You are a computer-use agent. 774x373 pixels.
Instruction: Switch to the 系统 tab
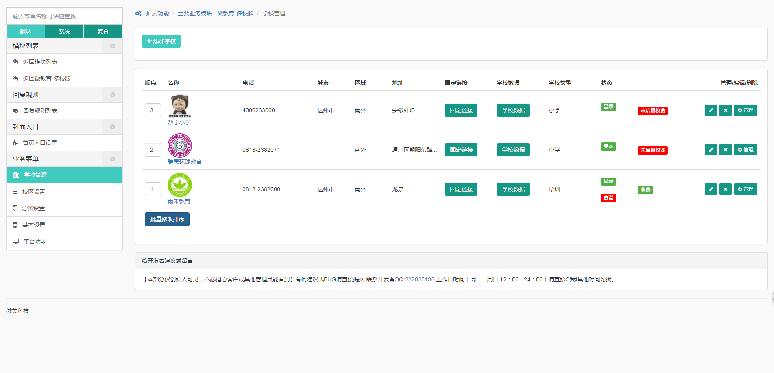(64, 31)
